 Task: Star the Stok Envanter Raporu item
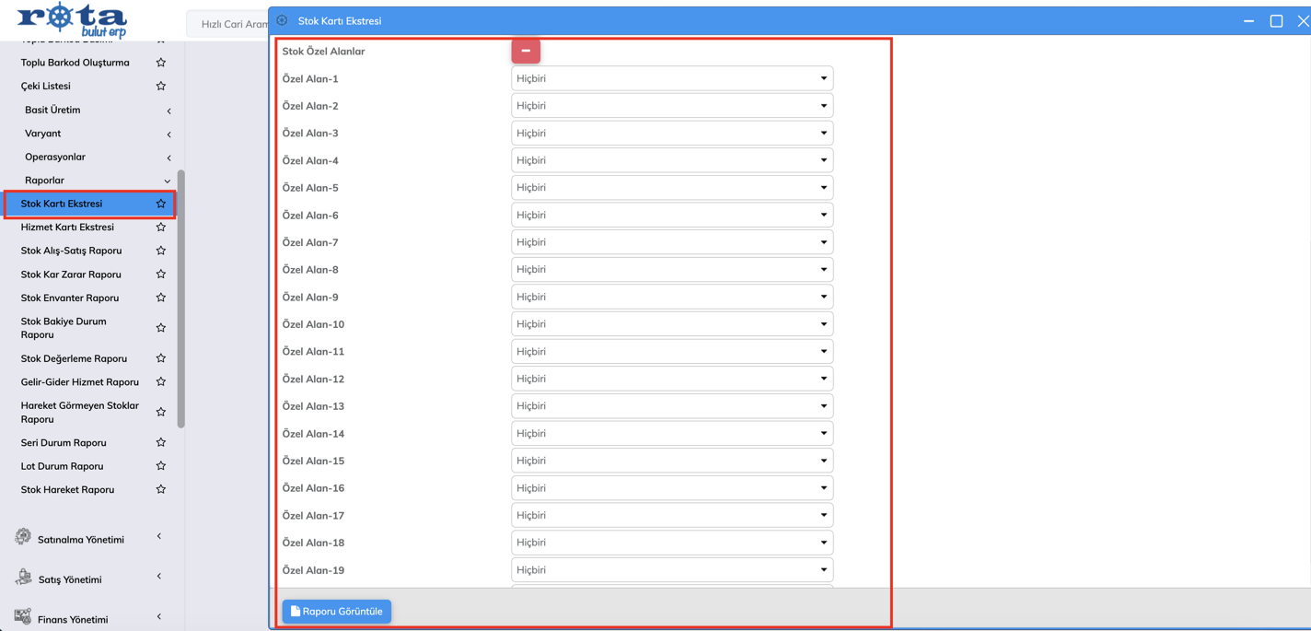[x=161, y=298]
